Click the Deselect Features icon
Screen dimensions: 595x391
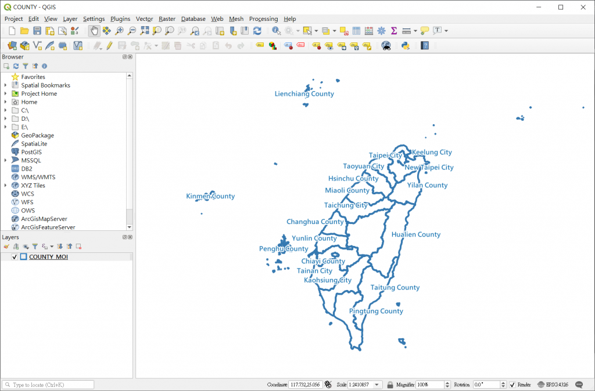pos(344,31)
